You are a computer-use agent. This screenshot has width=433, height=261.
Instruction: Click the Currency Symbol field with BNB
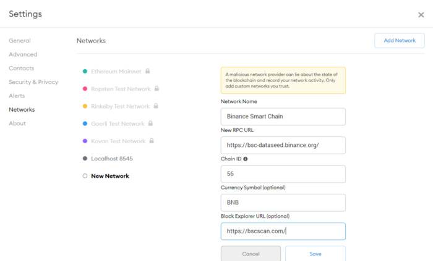pos(283,202)
